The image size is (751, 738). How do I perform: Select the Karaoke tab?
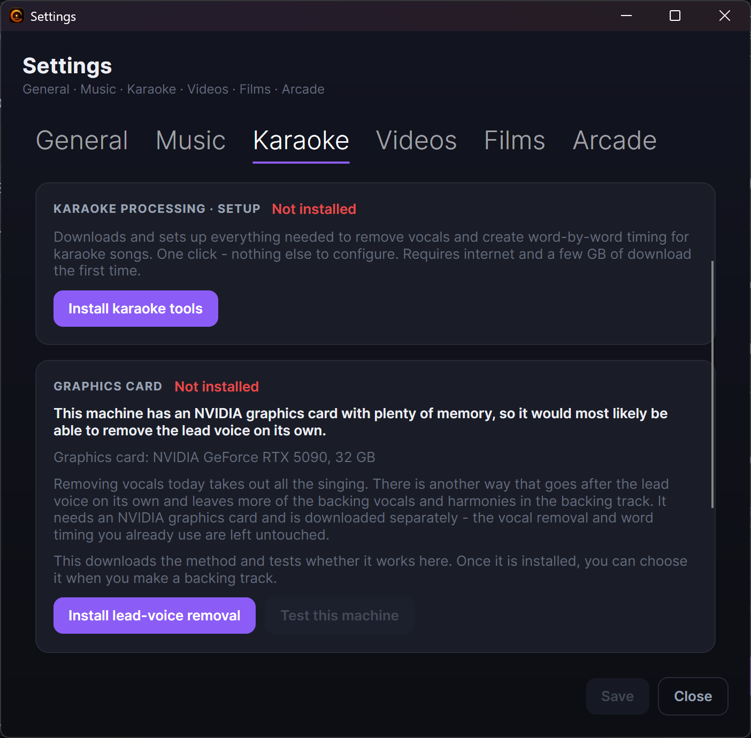[301, 141]
